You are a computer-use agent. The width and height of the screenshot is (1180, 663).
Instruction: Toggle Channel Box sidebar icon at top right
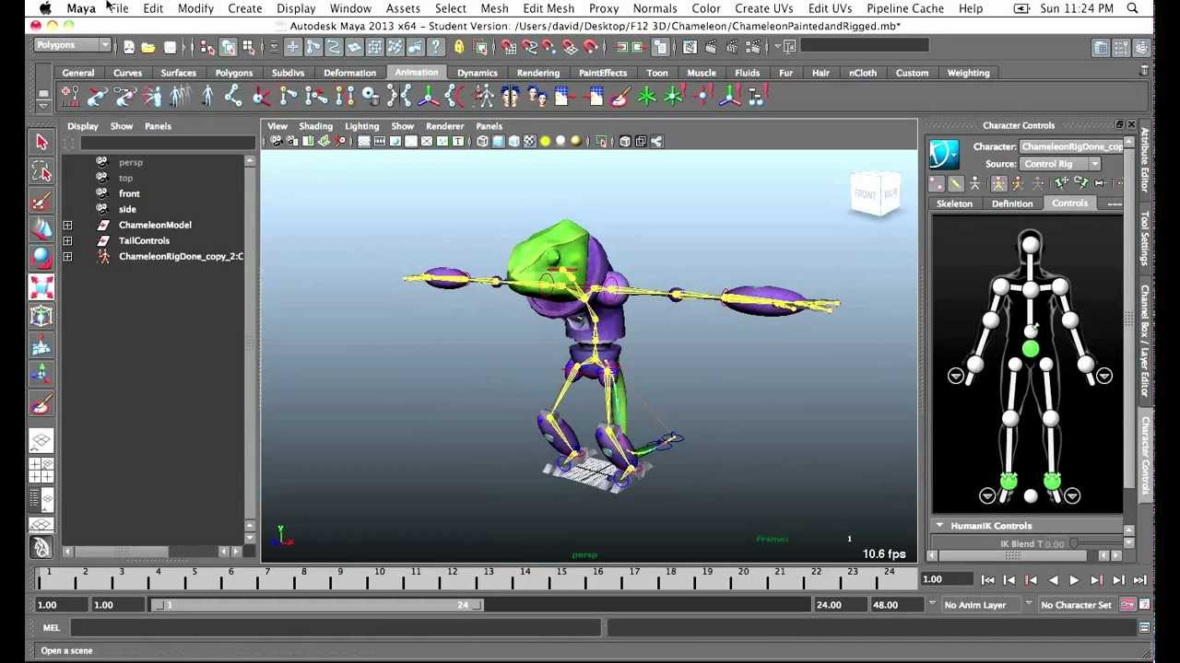pos(1142,47)
